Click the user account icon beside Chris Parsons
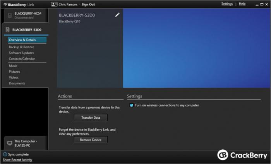Screen dimensions: 271x164 click(x=54, y=4)
